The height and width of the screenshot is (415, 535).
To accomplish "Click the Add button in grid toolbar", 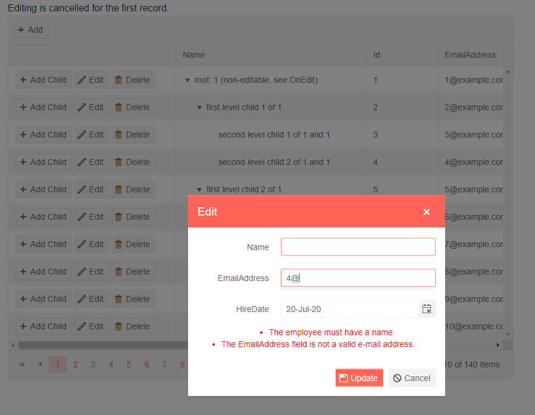I will [30, 30].
